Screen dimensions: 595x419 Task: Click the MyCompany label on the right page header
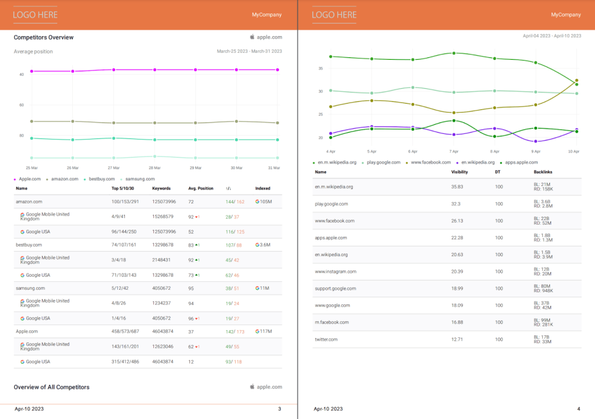click(x=566, y=14)
